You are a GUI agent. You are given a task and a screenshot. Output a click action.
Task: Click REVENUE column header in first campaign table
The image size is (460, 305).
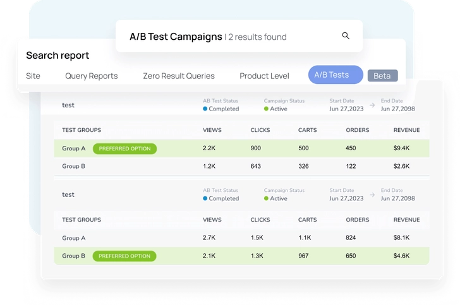(406, 130)
